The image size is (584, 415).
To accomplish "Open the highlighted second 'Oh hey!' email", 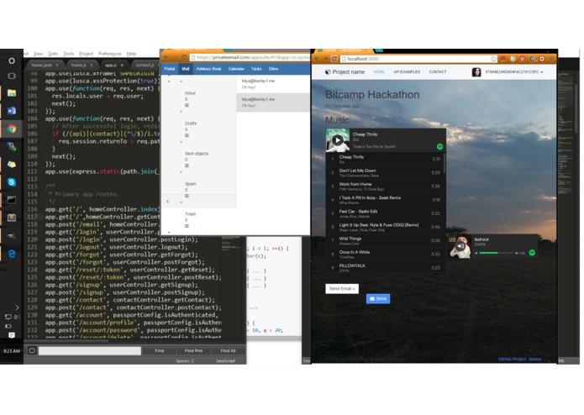I will (273, 102).
